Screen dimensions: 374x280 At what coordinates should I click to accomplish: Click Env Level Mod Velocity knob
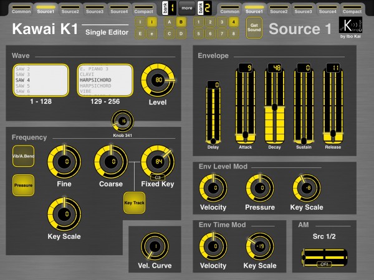click(213, 188)
